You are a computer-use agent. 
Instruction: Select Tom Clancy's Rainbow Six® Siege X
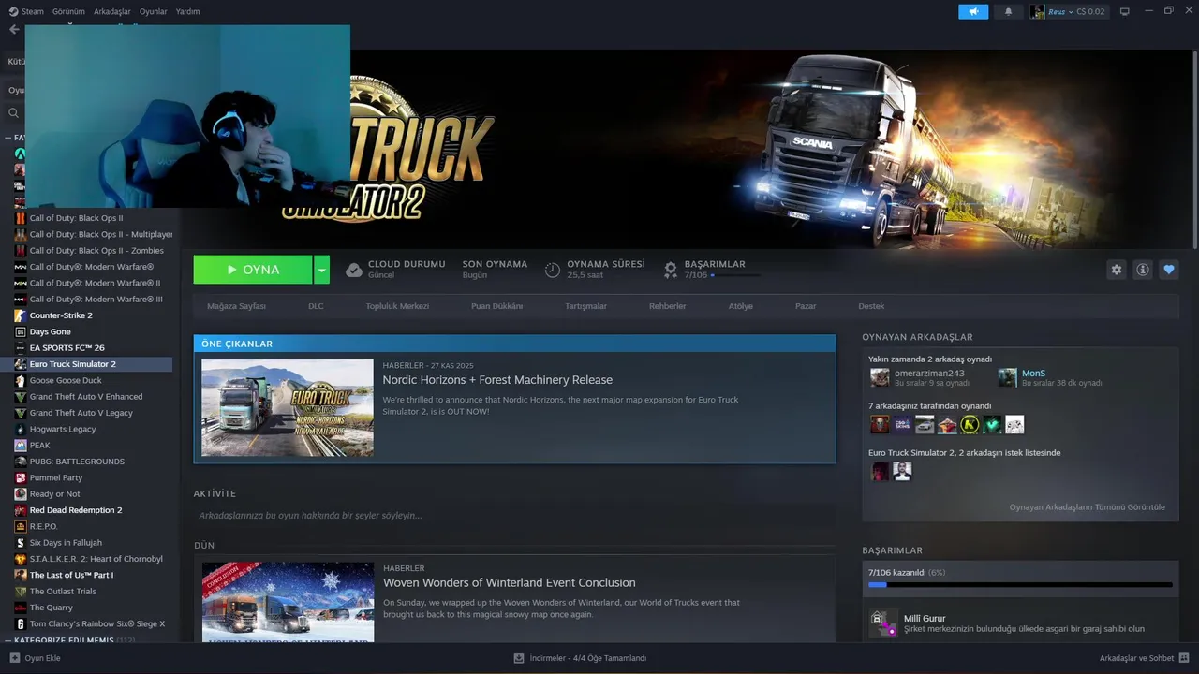(x=96, y=623)
